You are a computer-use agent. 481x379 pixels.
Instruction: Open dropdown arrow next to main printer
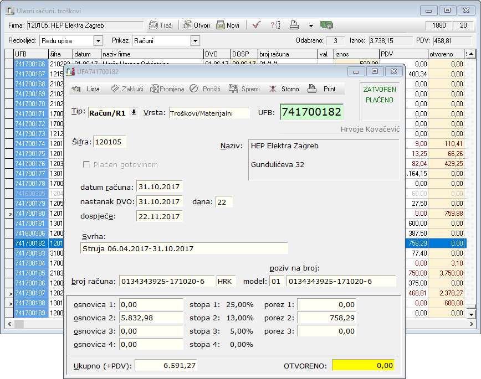click(311, 26)
